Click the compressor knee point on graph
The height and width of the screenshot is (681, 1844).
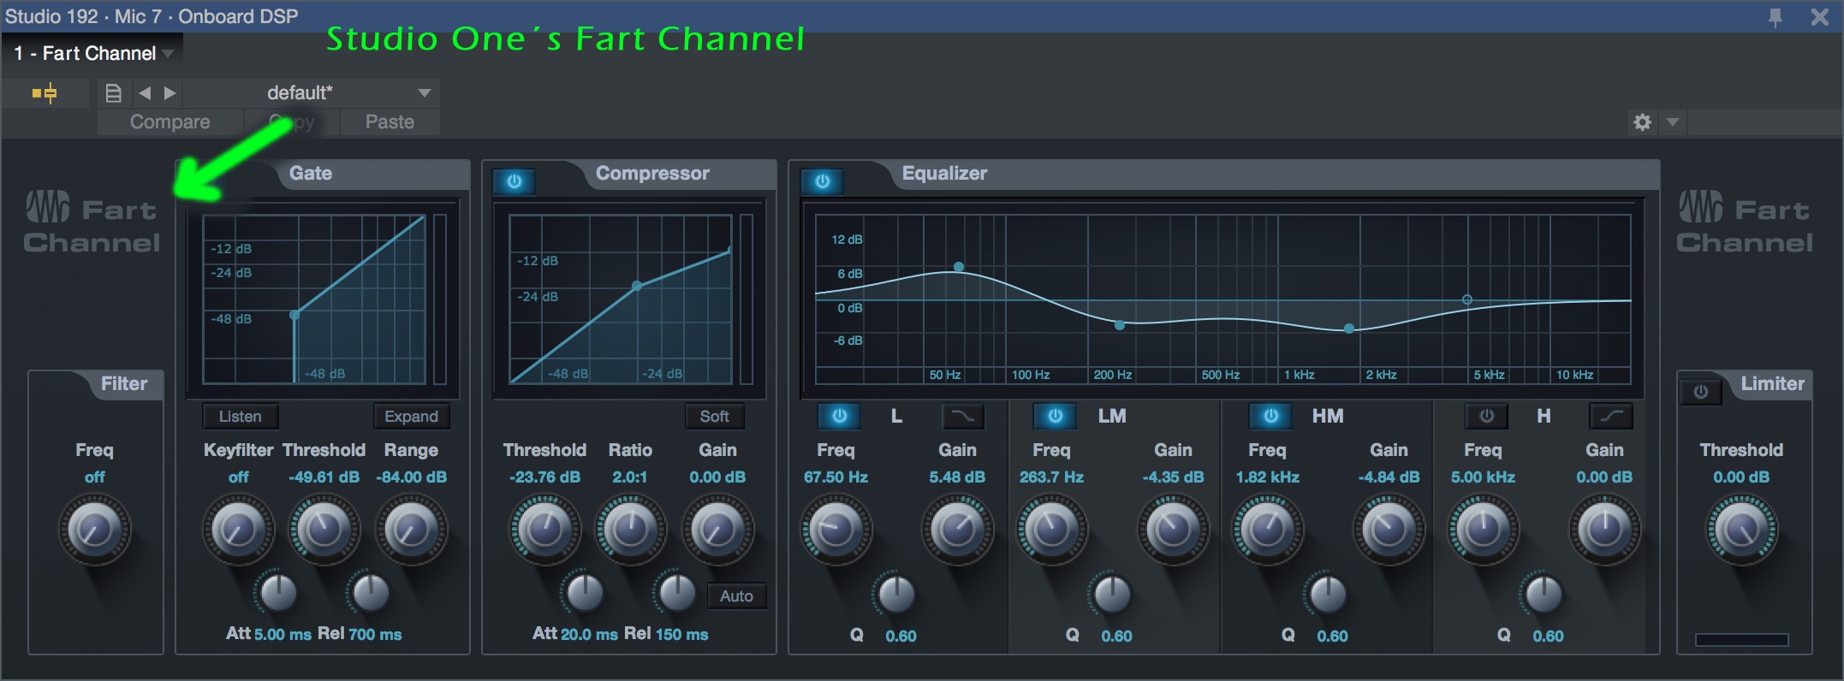(637, 286)
